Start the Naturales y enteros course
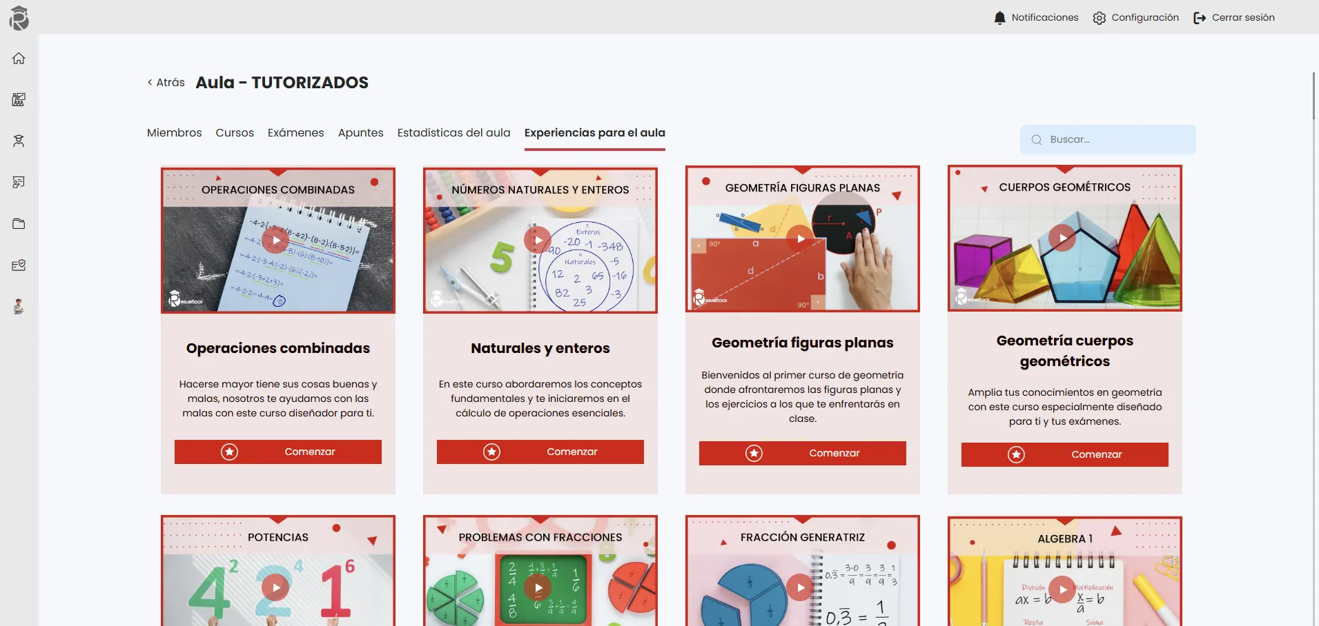Screen dimensions: 1319x626 pos(540,452)
